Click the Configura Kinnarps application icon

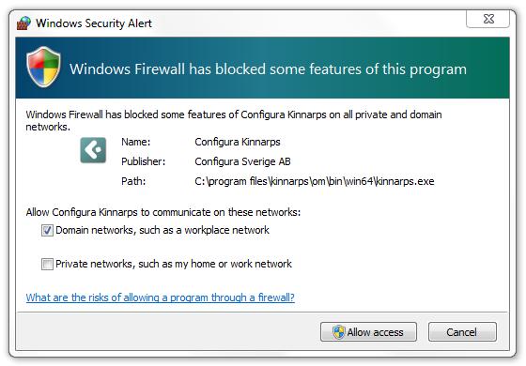(x=93, y=150)
